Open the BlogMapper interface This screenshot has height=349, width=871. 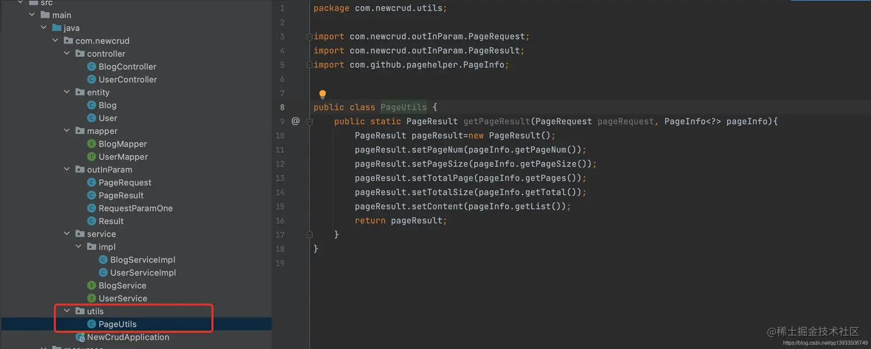pos(123,144)
